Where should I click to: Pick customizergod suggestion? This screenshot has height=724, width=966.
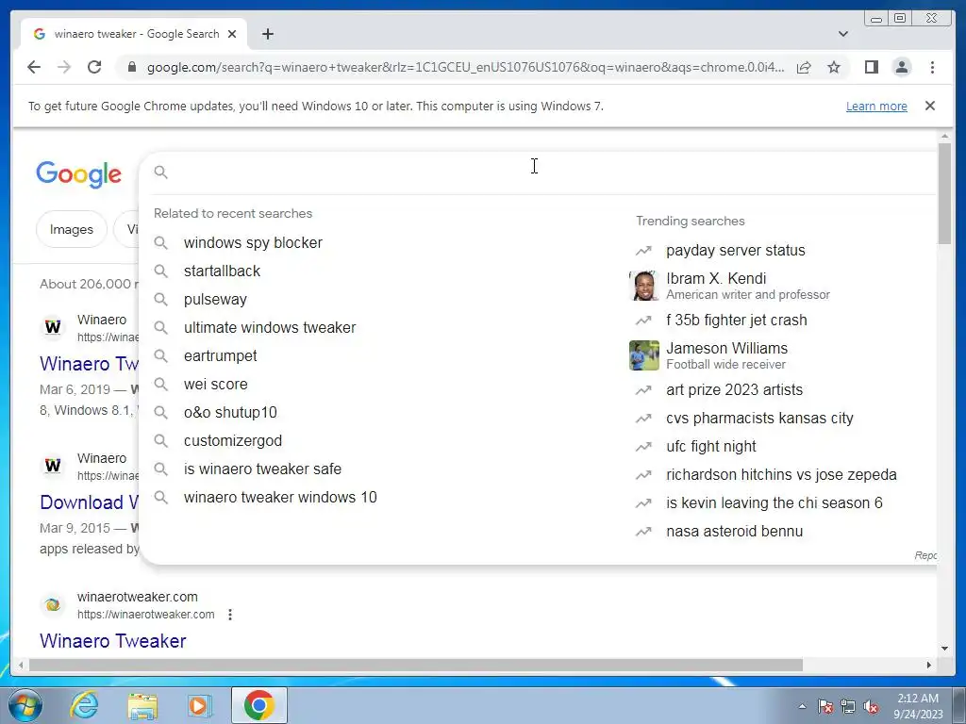tap(233, 441)
